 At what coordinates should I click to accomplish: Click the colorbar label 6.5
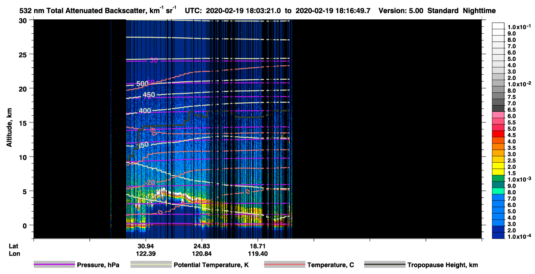(x=511, y=110)
